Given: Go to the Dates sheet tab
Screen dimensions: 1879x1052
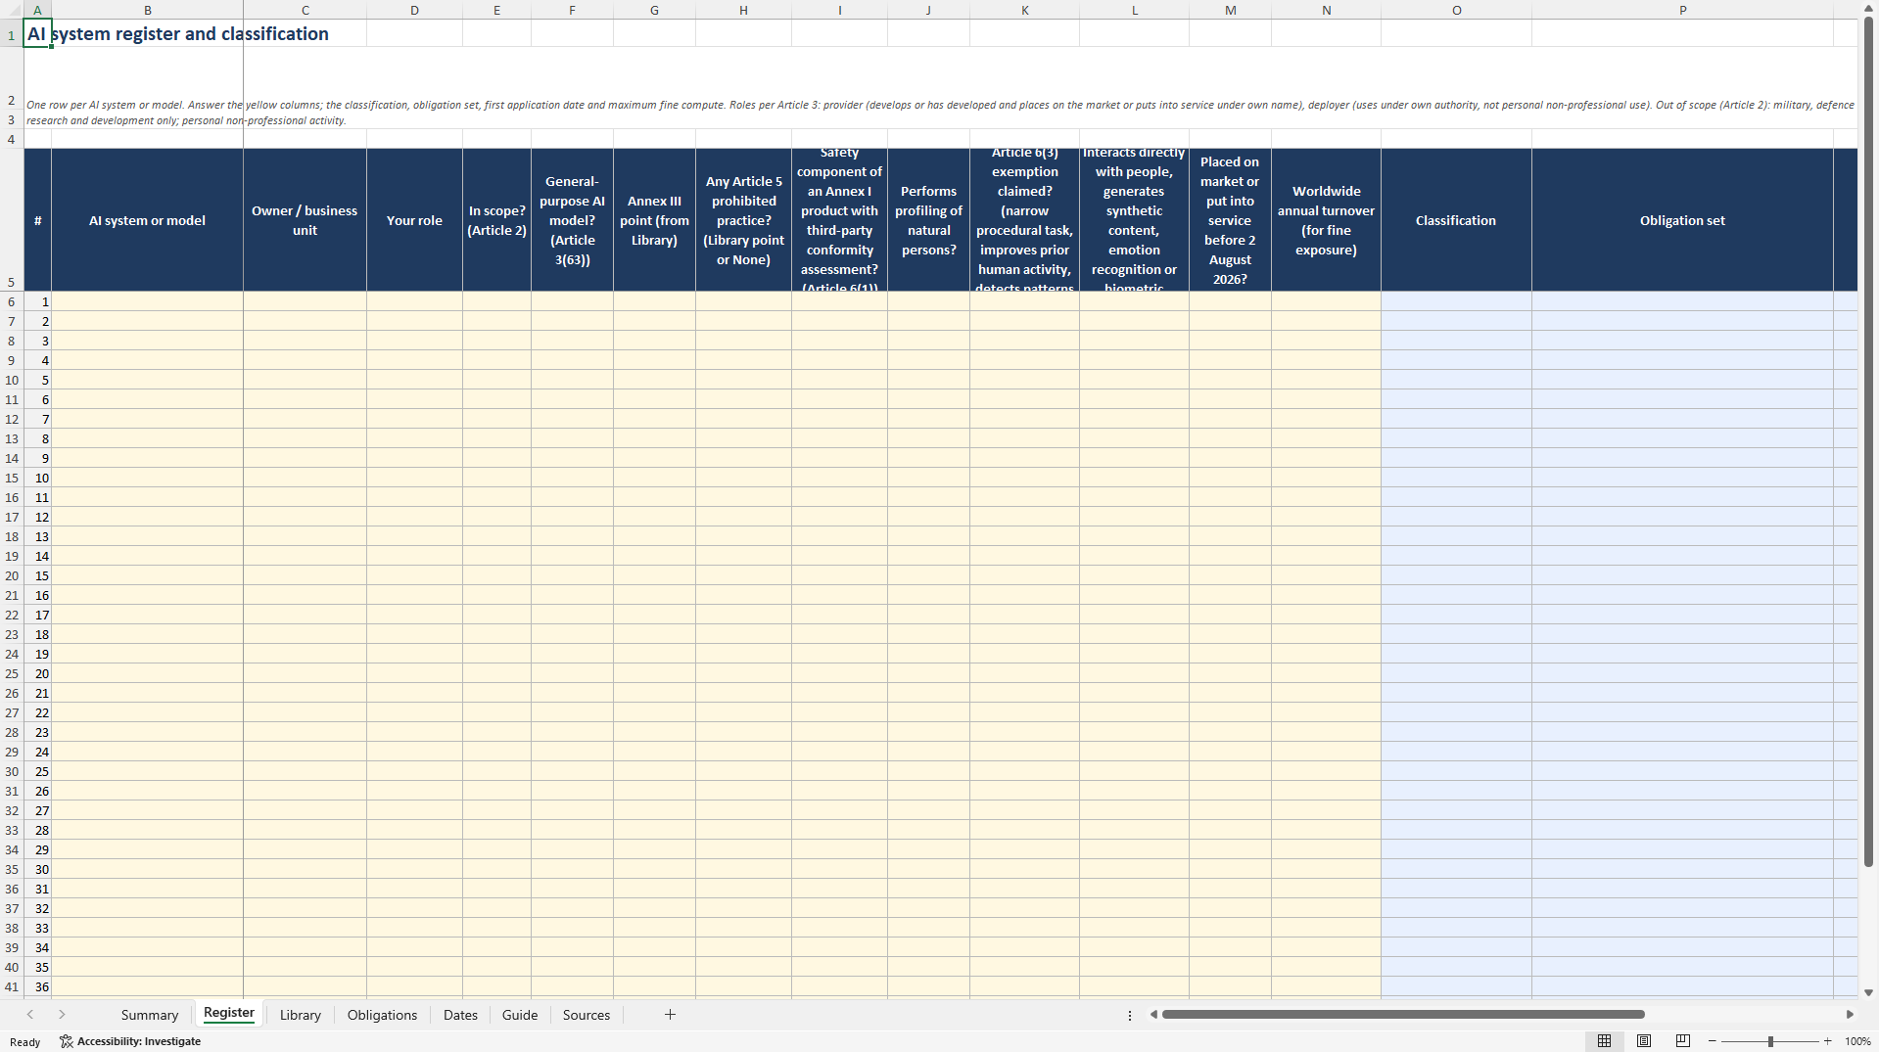Looking at the screenshot, I should pyautogui.click(x=460, y=1015).
